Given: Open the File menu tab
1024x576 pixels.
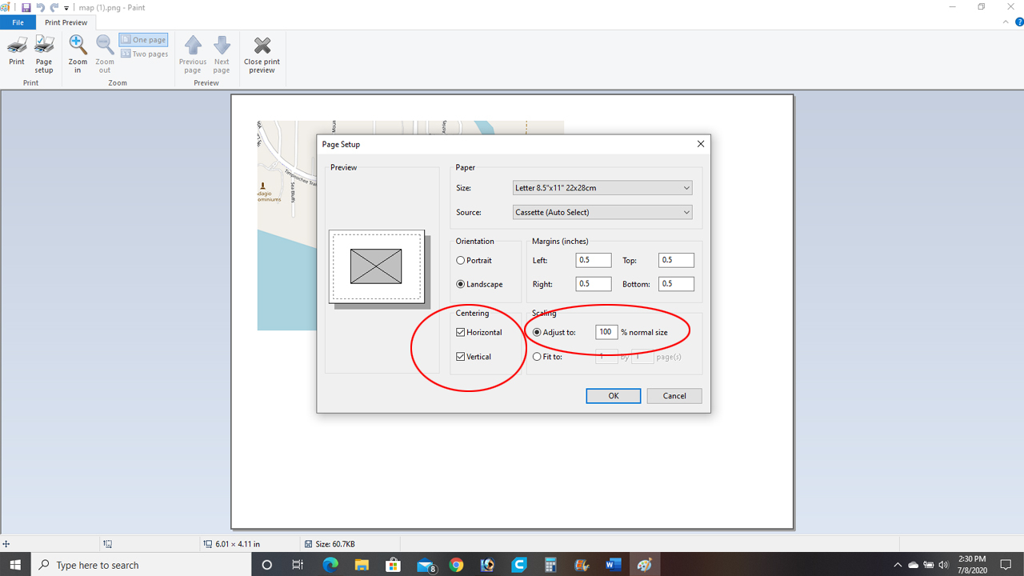Looking at the screenshot, I should [x=18, y=22].
